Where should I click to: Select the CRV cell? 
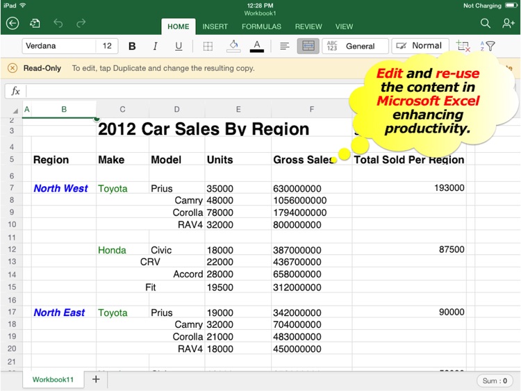(x=150, y=262)
